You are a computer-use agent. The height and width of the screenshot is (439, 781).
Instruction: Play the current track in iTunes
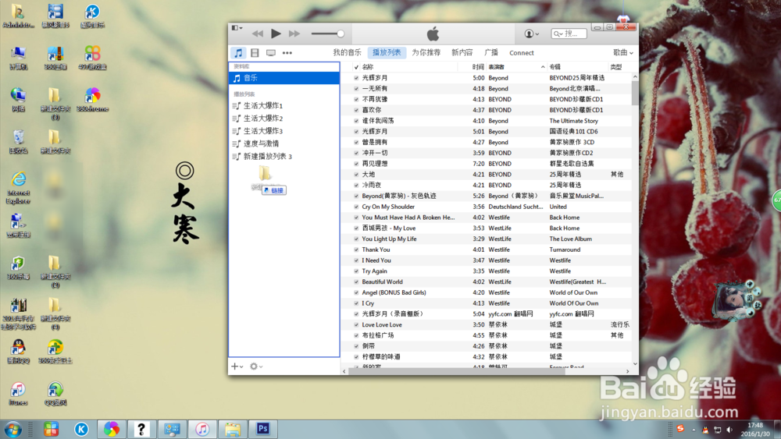tap(276, 34)
